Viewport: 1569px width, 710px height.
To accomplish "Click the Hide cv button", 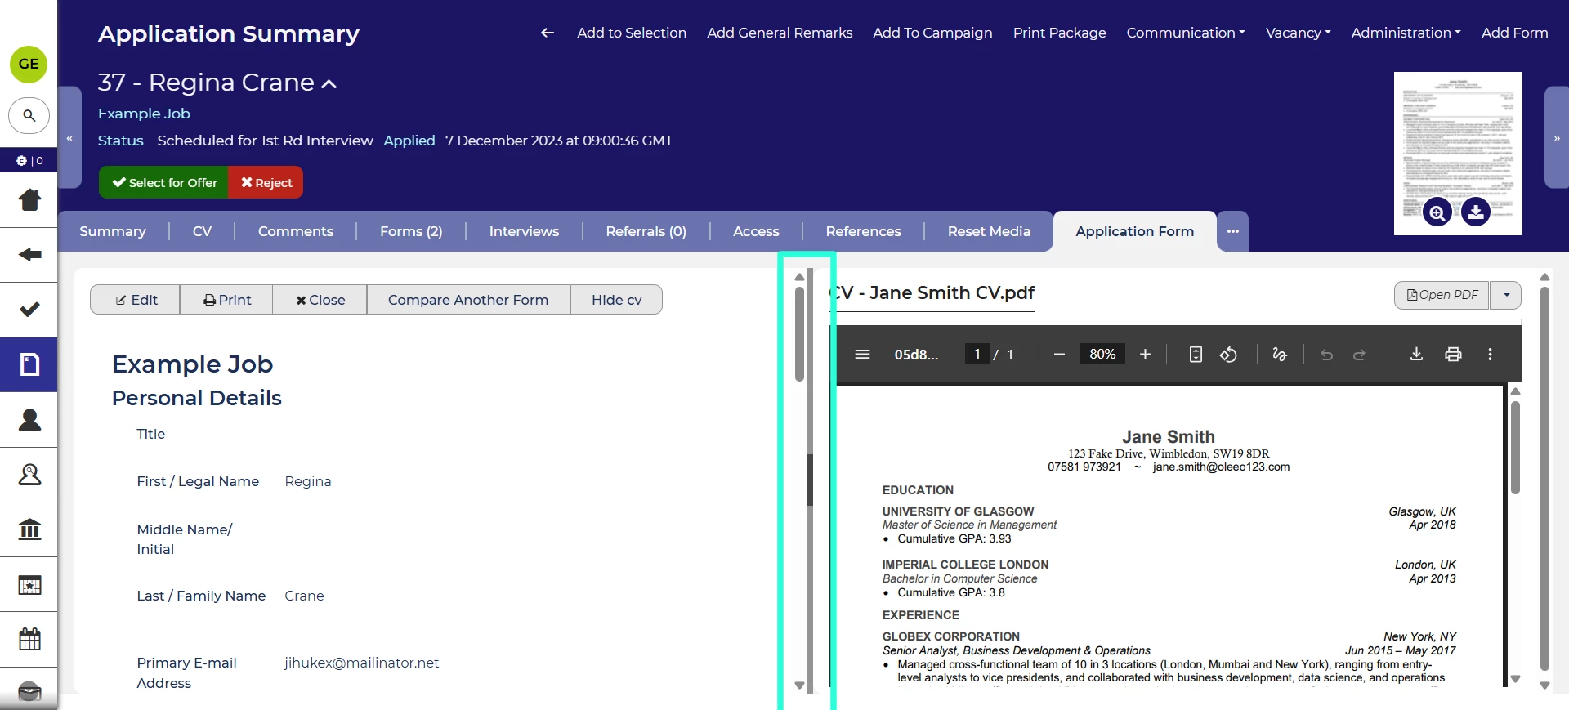I will coord(616,300).
